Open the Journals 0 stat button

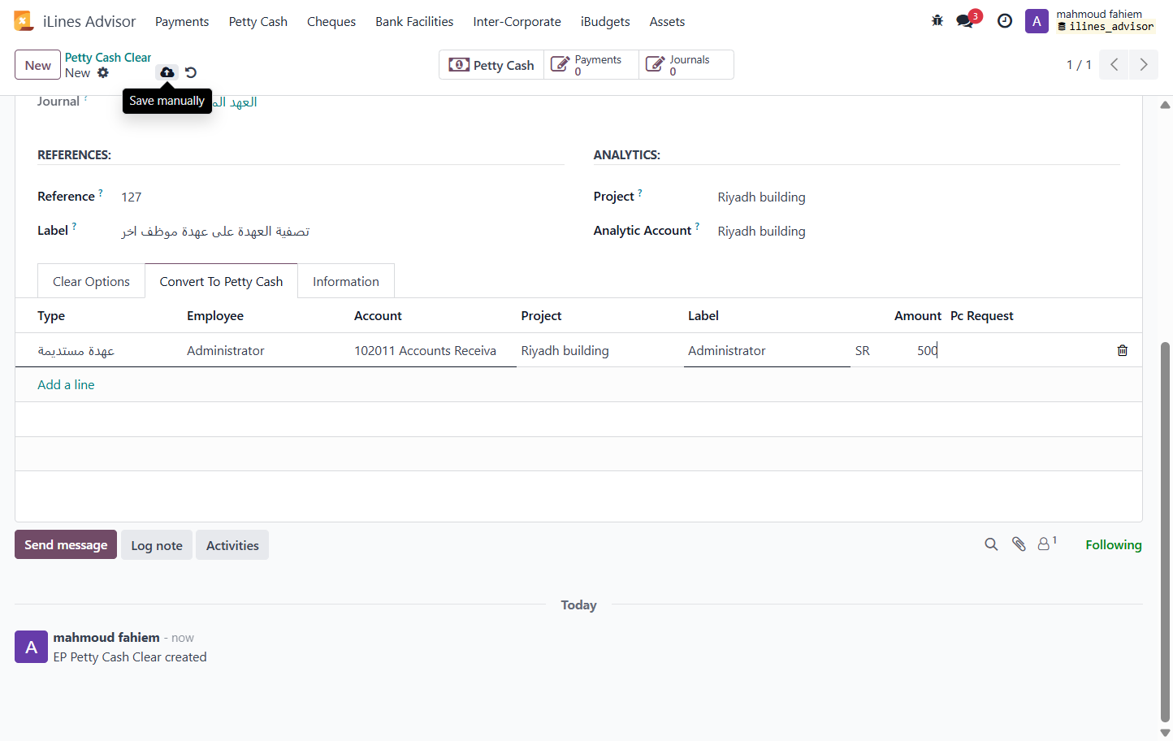(686, 65)
